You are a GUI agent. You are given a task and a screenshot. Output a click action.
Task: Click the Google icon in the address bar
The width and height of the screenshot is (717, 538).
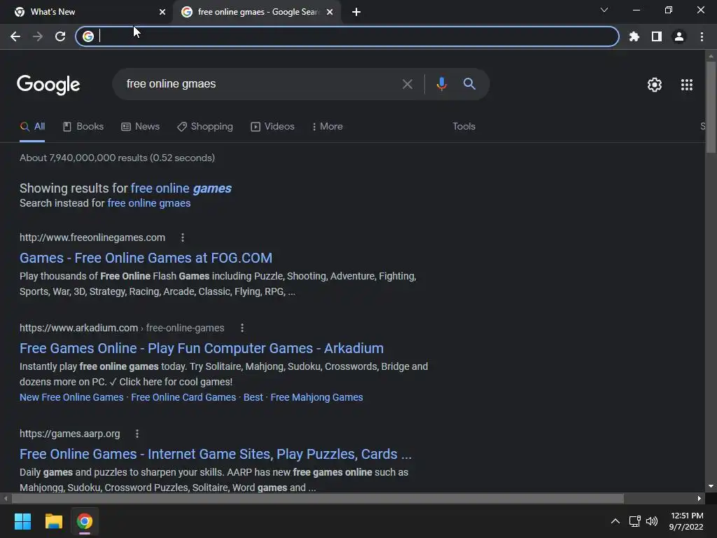pos(88,36)
